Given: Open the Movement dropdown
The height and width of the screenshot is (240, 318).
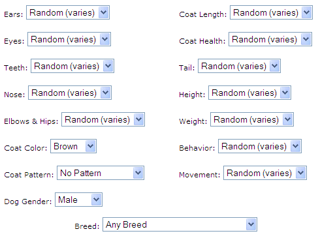Looking at the screenshot, I should pyautogui.click(x=265, y=173).
